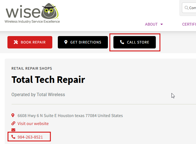Click the red phone icon beside number
Viewport: 196px width, 144px height.
coord(13,137)
